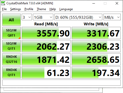
Task: Open the test count dropdown showing 3
Action: click(x=27, y=17)
